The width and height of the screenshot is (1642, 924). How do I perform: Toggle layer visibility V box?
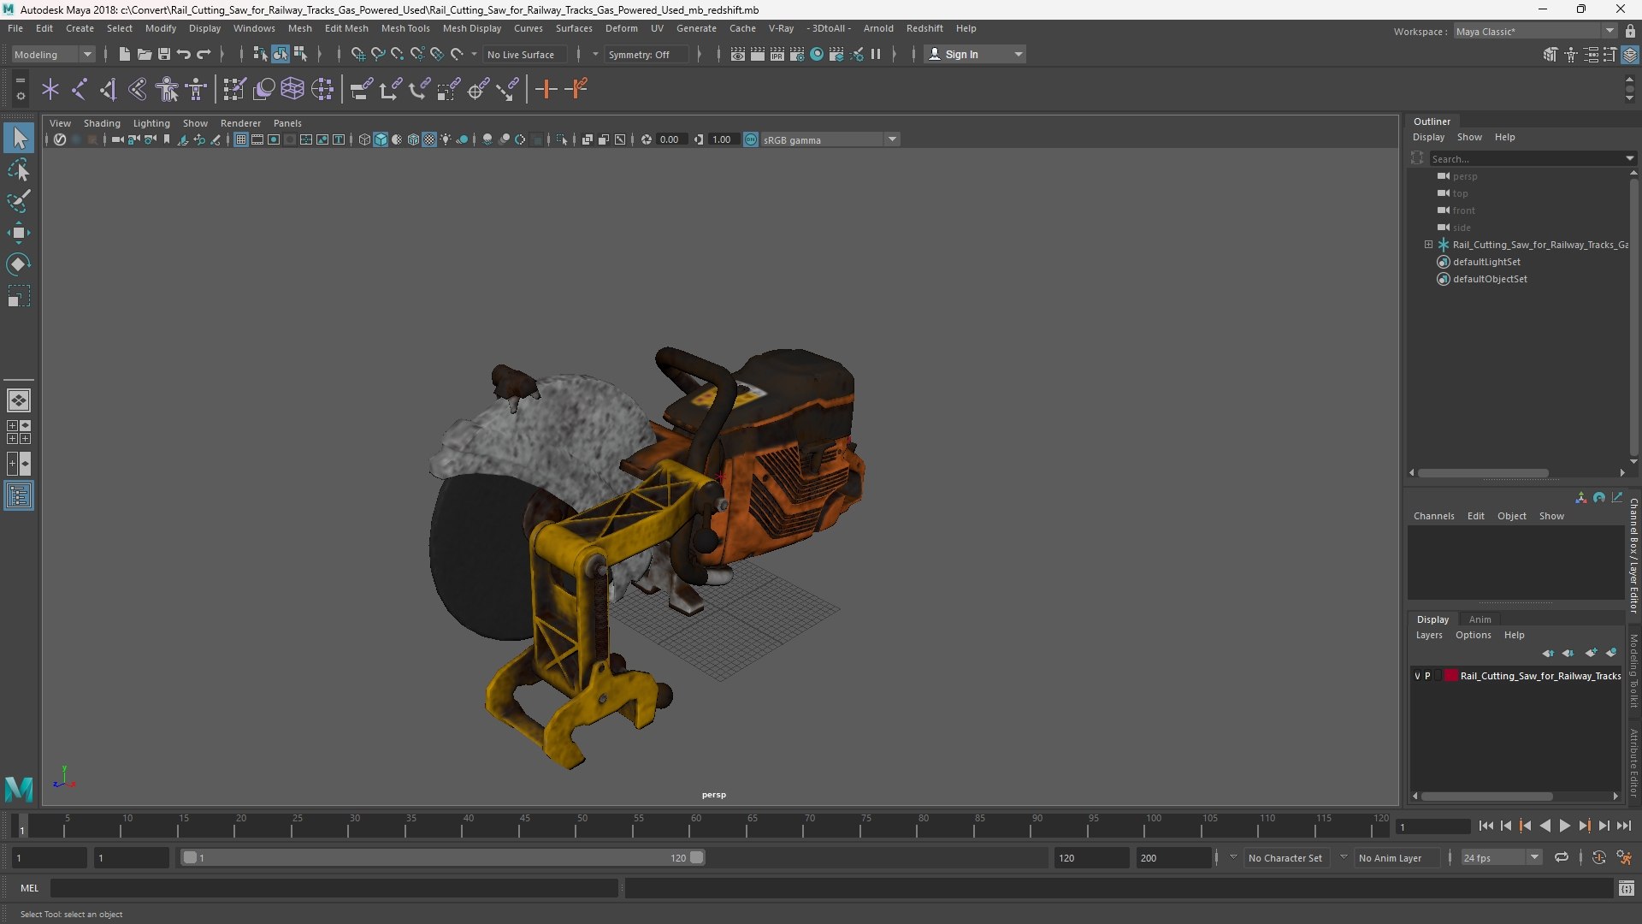click(1417, 676)
